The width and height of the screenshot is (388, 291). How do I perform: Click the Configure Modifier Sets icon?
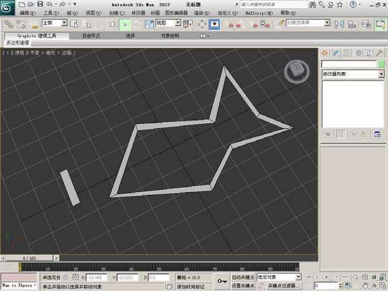pyautogui.click(x=377, y=134)
